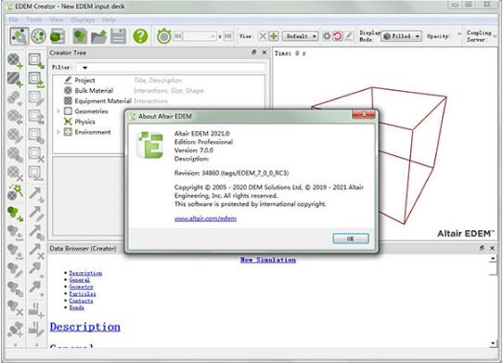Open the Filter dropdown arrow

click(x=84, y=68)
